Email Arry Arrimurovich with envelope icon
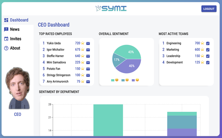The width and height of the screenshot is (222, 138). pyautogui.click(x=88, y=82)
